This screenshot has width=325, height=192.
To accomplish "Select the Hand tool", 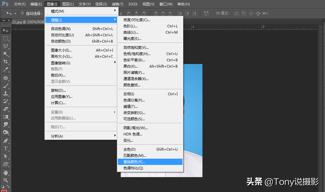I will (x=6, y=173).
